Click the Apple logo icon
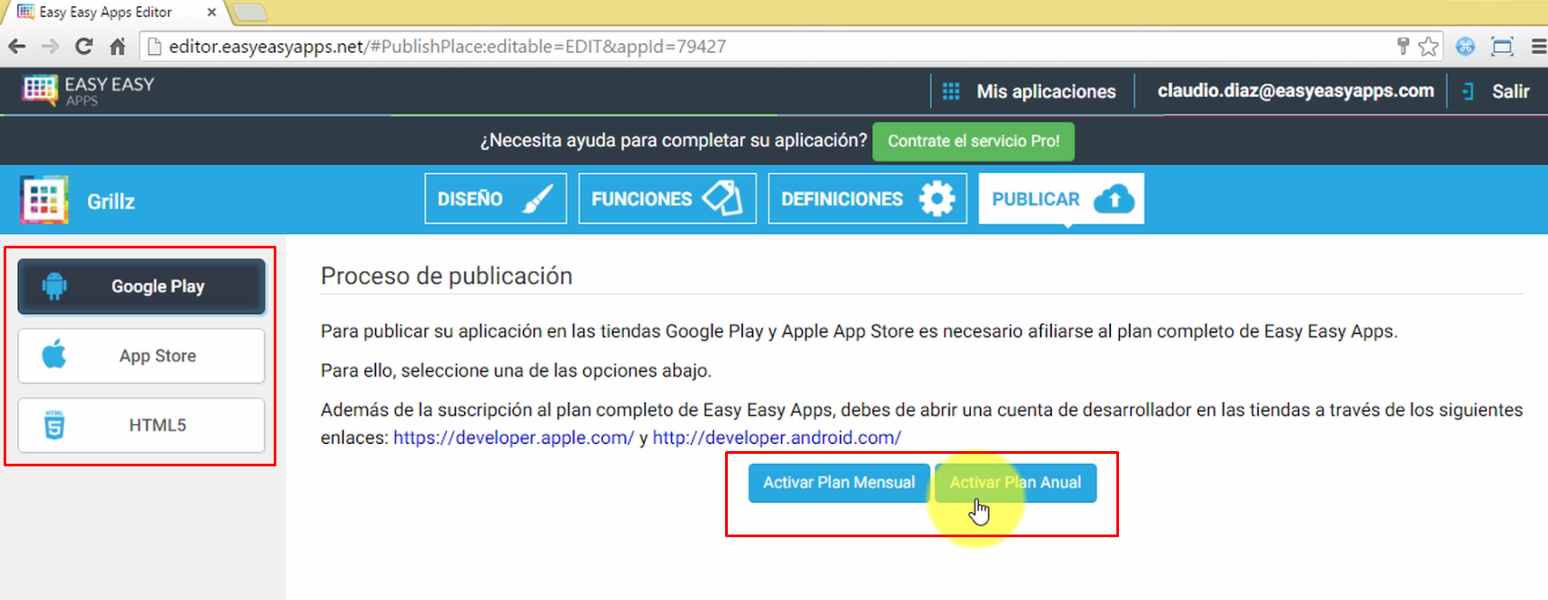Screen dimensions: 1548x600 click(55, 354)
